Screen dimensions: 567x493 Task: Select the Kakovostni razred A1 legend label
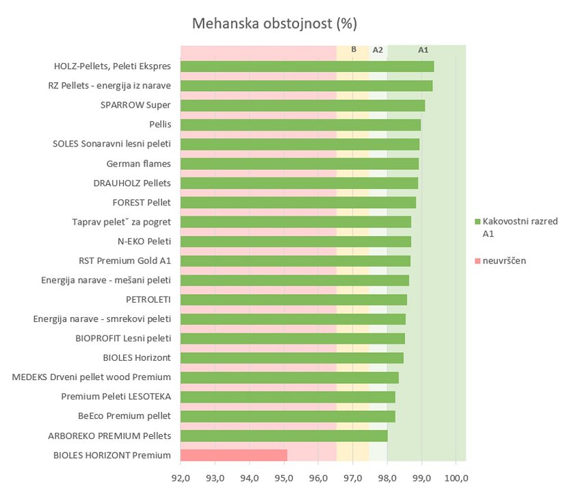coord(520,227)
